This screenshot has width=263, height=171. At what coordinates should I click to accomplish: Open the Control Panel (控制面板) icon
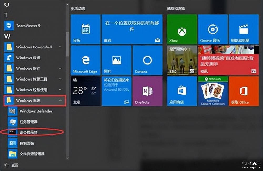[x=13, y=143]
